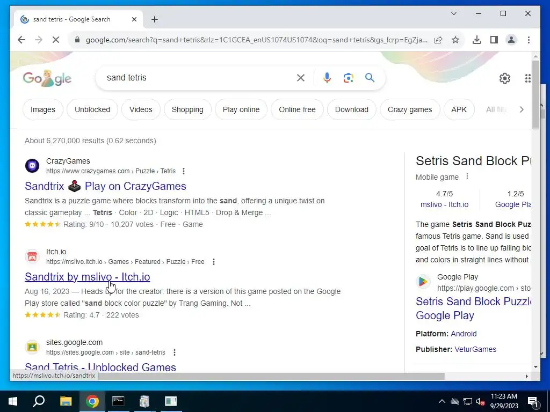Click the browser forward arrow
This screenshot has height=412, width=550.
39,40
